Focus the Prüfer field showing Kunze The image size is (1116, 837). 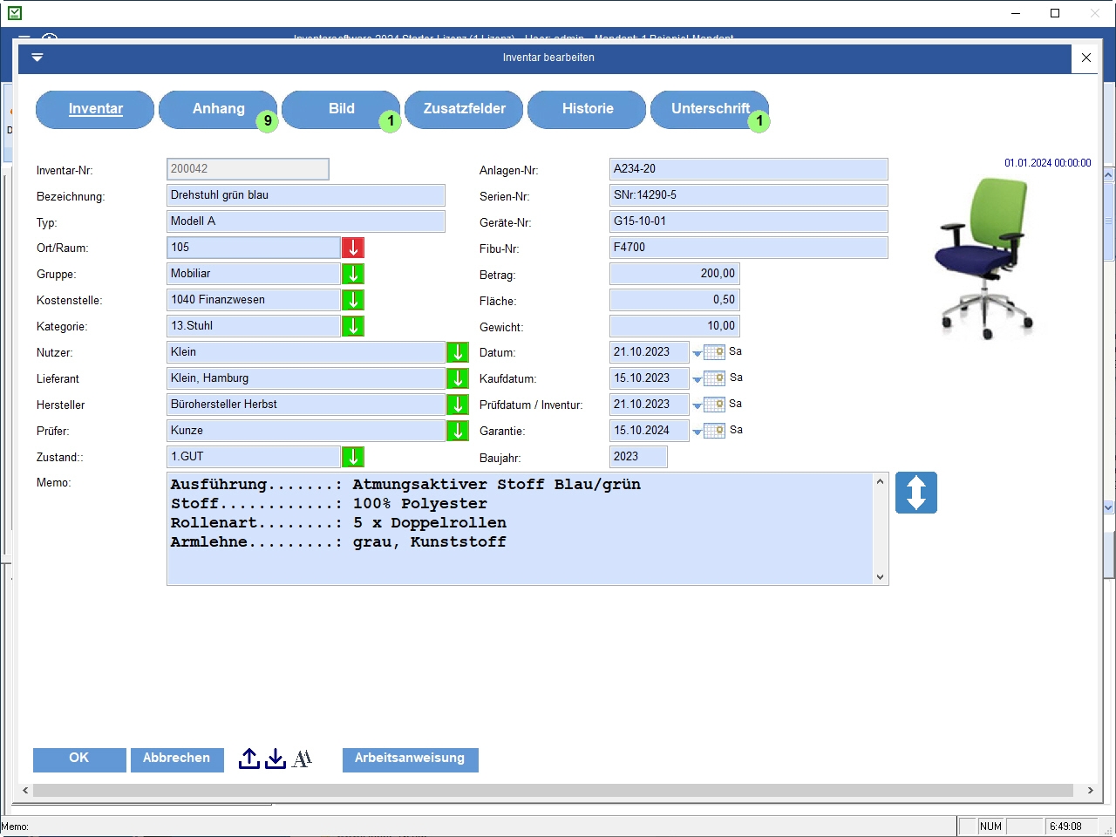[x=305, y=431]
